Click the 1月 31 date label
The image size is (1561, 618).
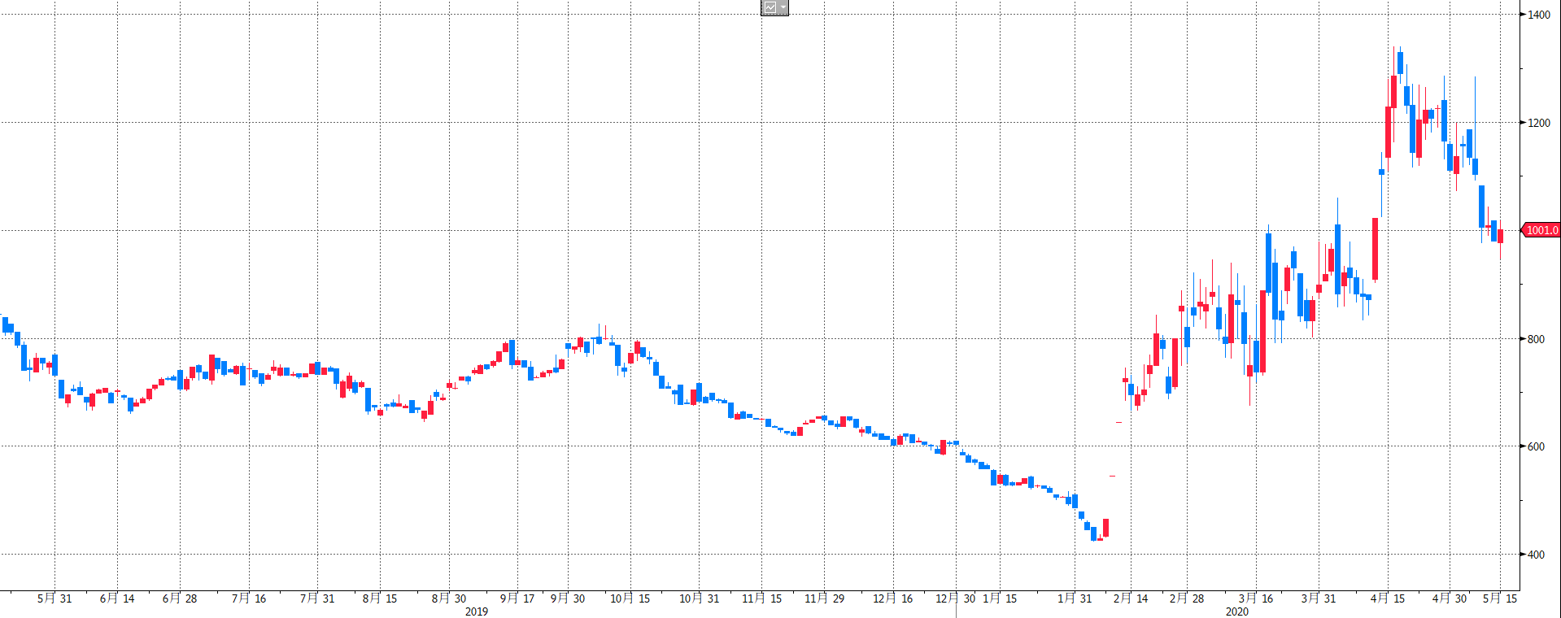pyautogui.click(x=1075, y=598)
